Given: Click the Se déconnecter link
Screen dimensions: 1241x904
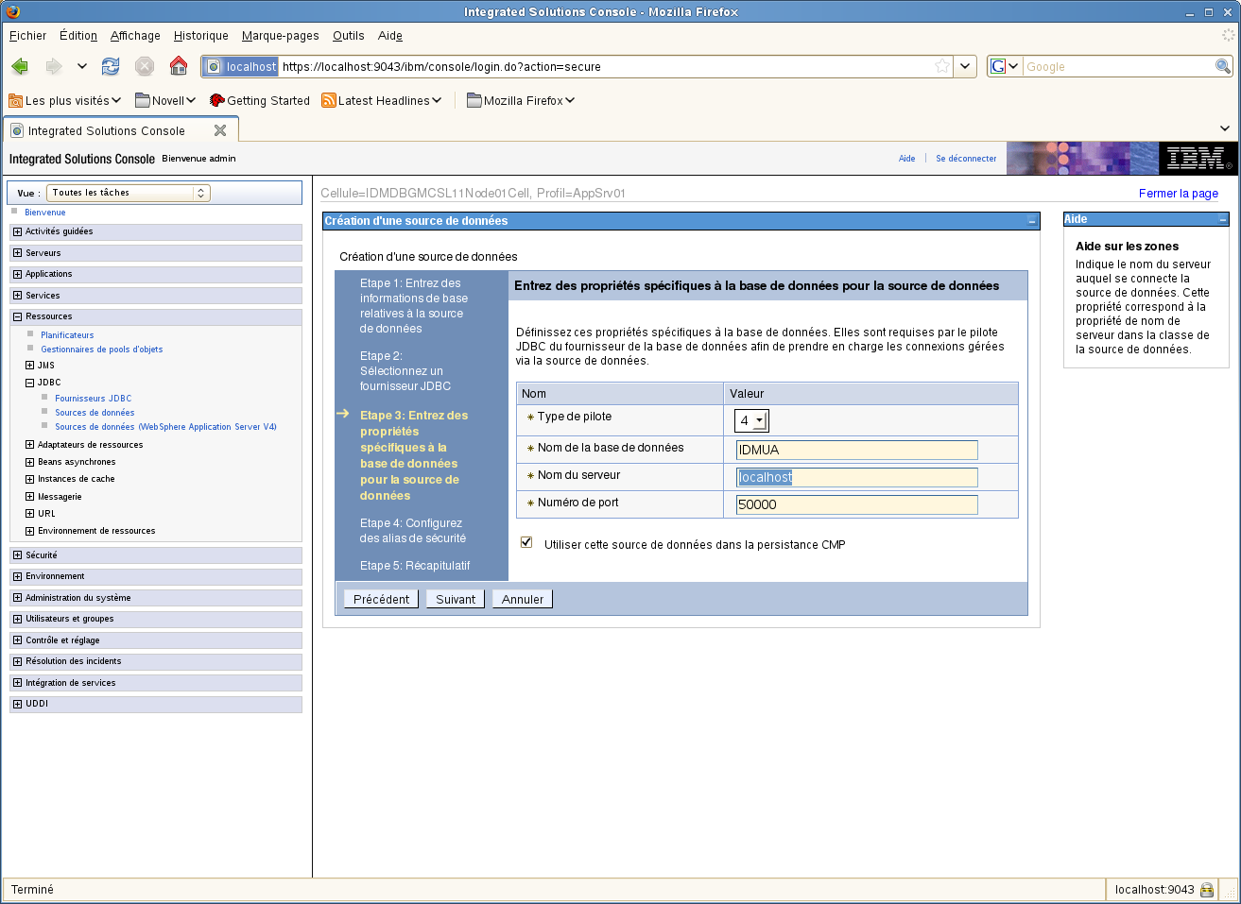Looking at the screenshot, I should [x=966, y=159].
